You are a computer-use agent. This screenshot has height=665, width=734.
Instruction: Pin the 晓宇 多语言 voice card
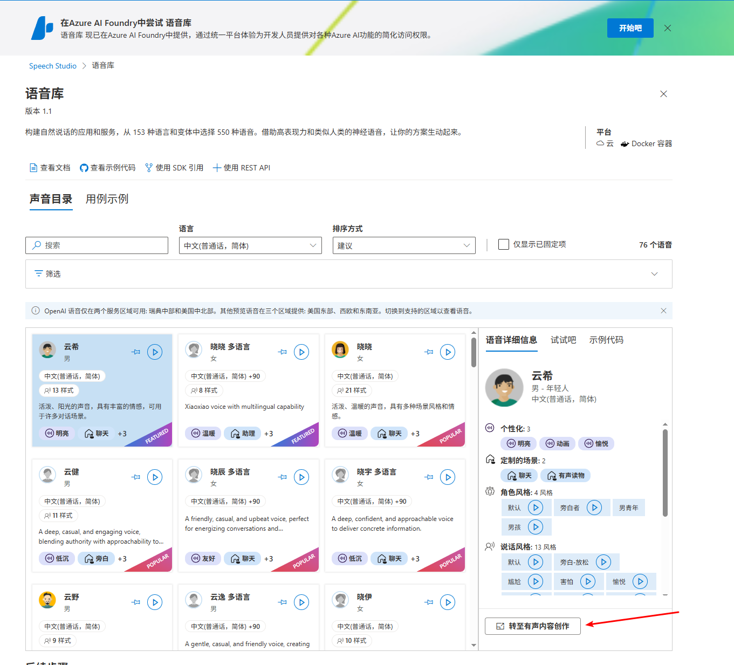click(429, 477)
